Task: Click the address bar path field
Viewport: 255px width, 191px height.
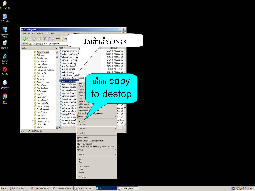Action: (x=48, y=44)
